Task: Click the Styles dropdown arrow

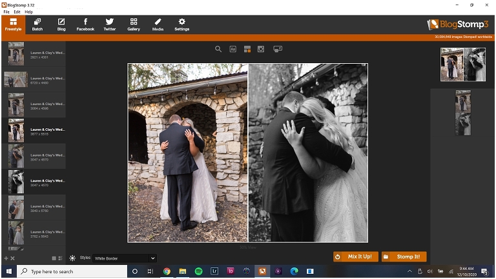Action: 153,258
